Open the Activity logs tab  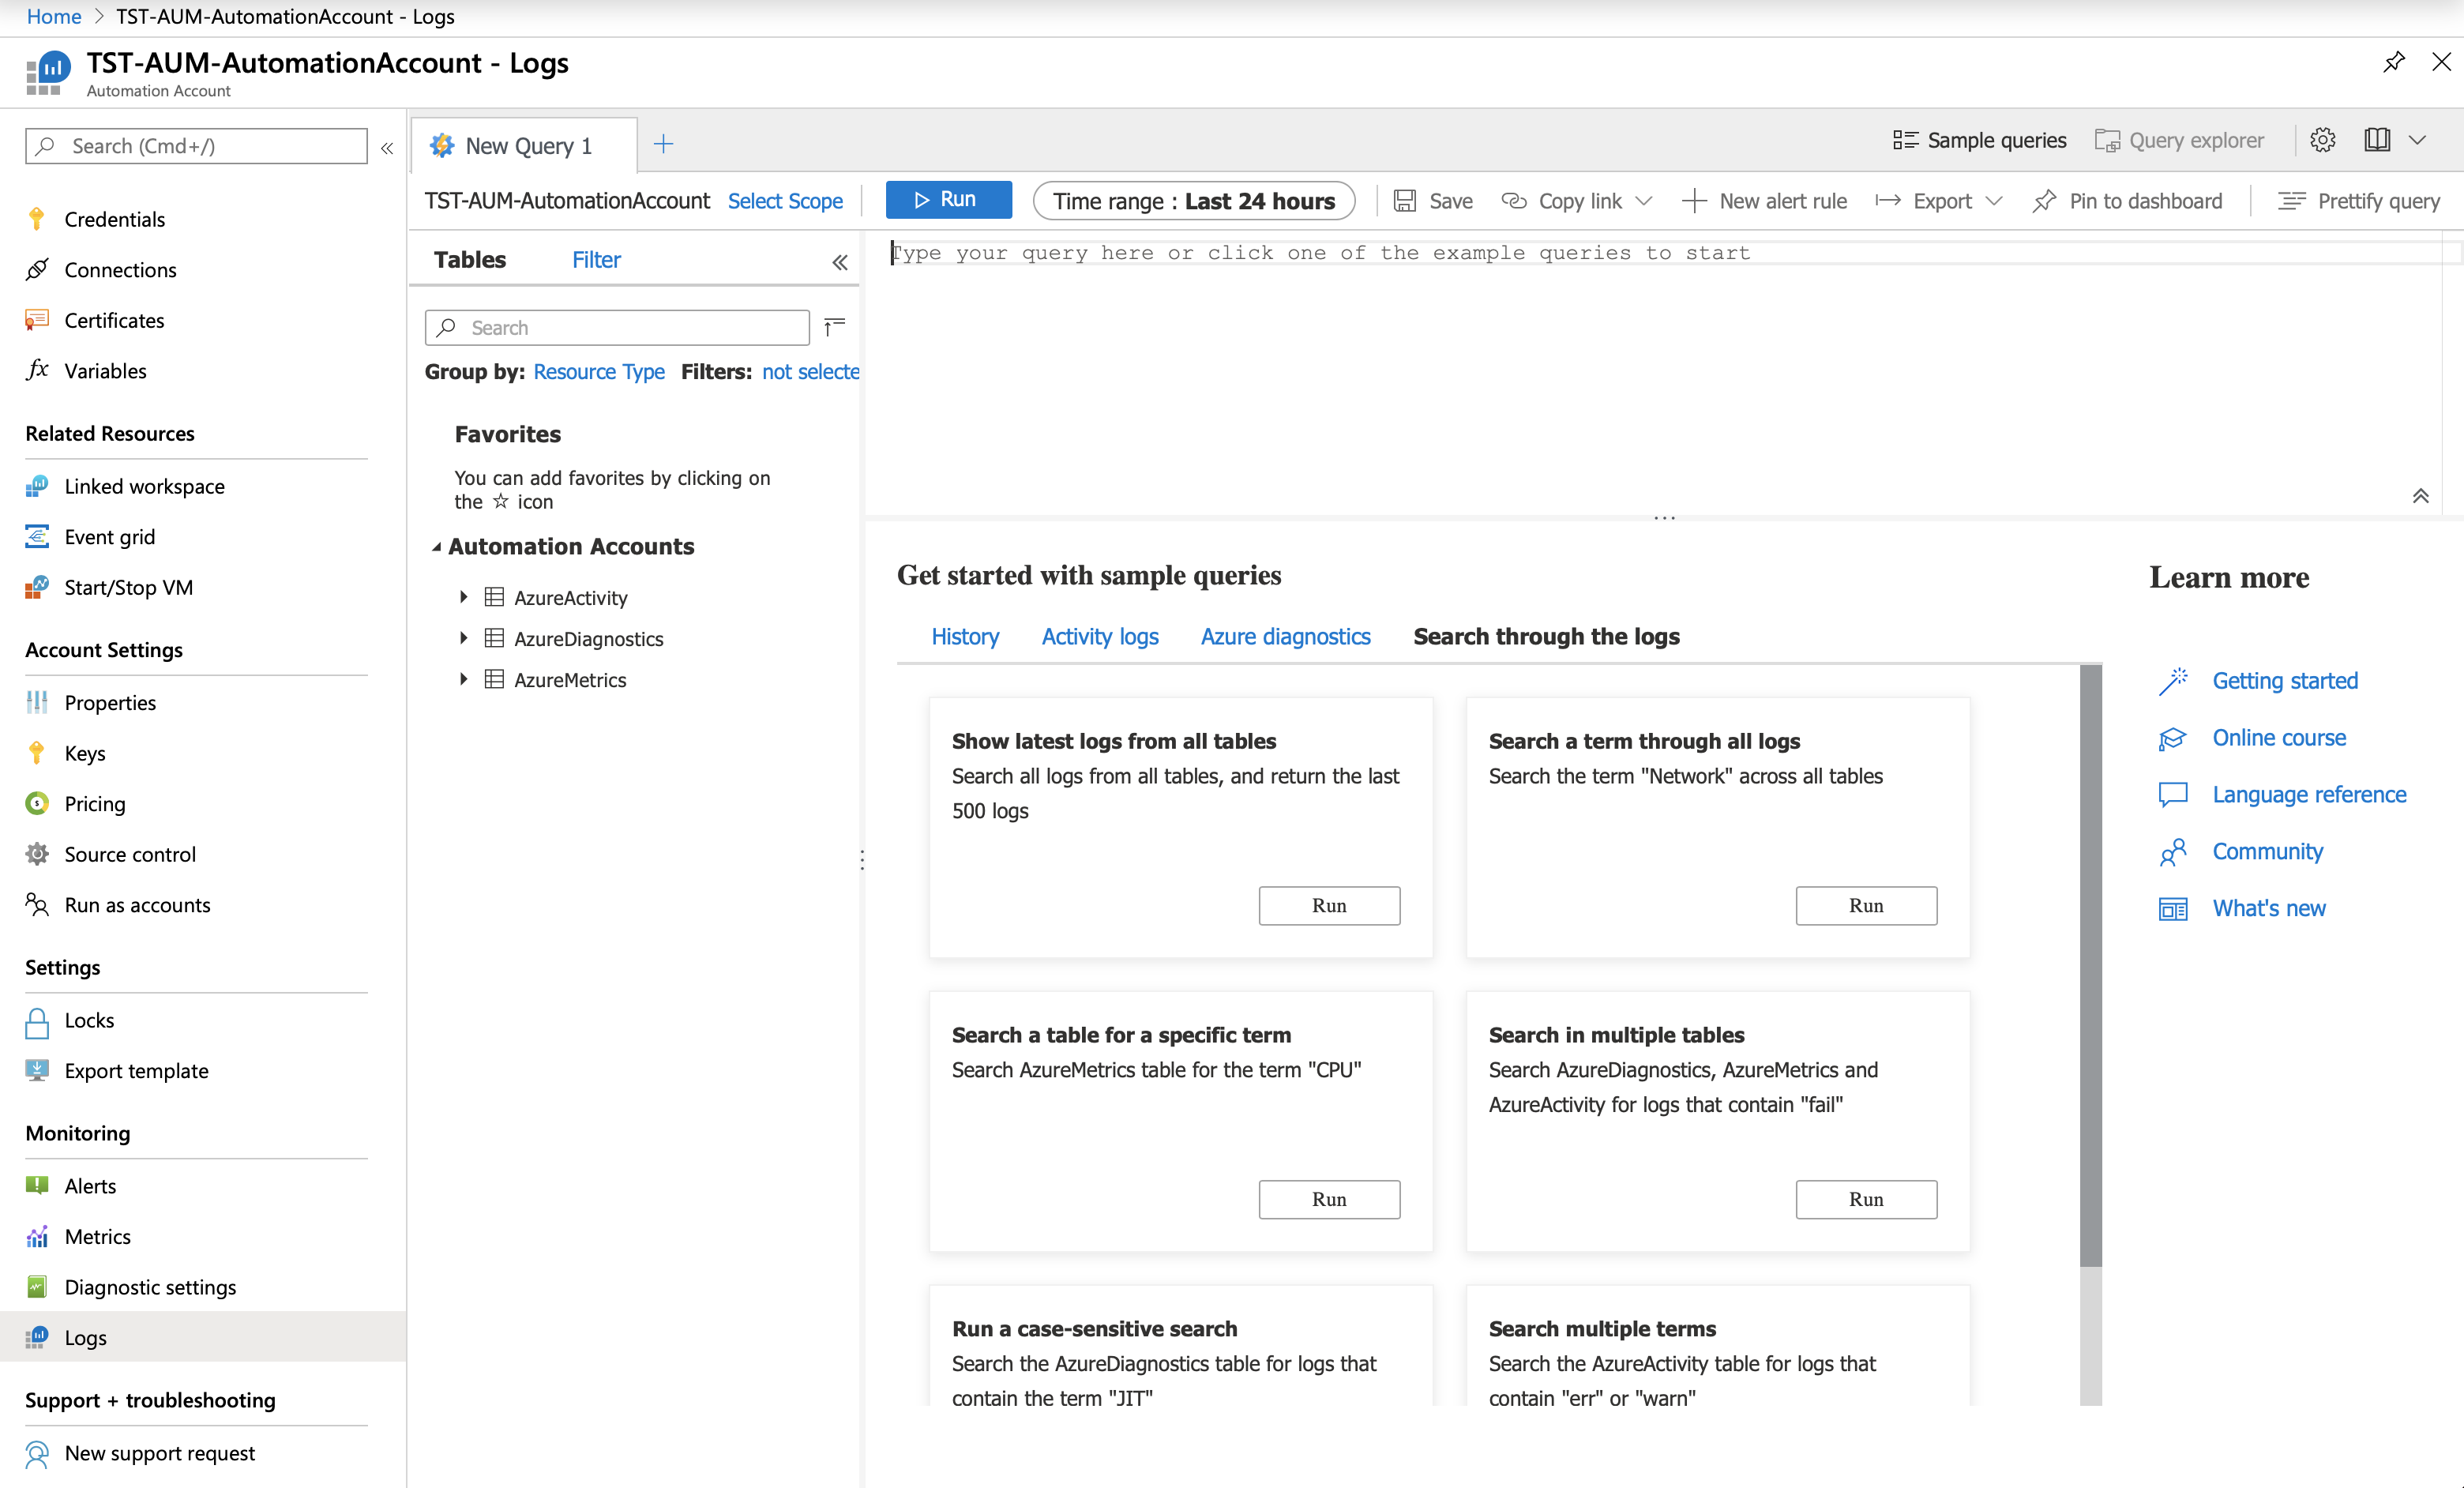[1100, 637]
